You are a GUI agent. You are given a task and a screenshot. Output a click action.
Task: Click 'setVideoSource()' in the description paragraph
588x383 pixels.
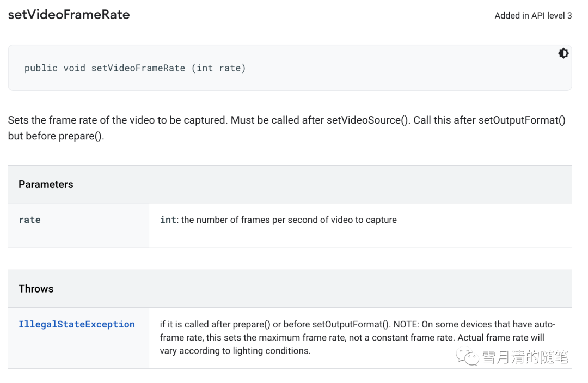tap(367, 120)
